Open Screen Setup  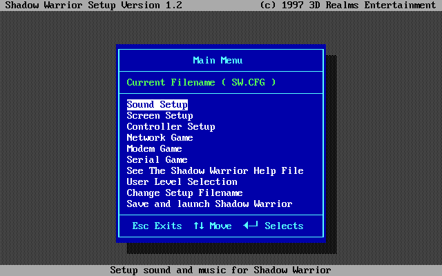pos(160,116)
